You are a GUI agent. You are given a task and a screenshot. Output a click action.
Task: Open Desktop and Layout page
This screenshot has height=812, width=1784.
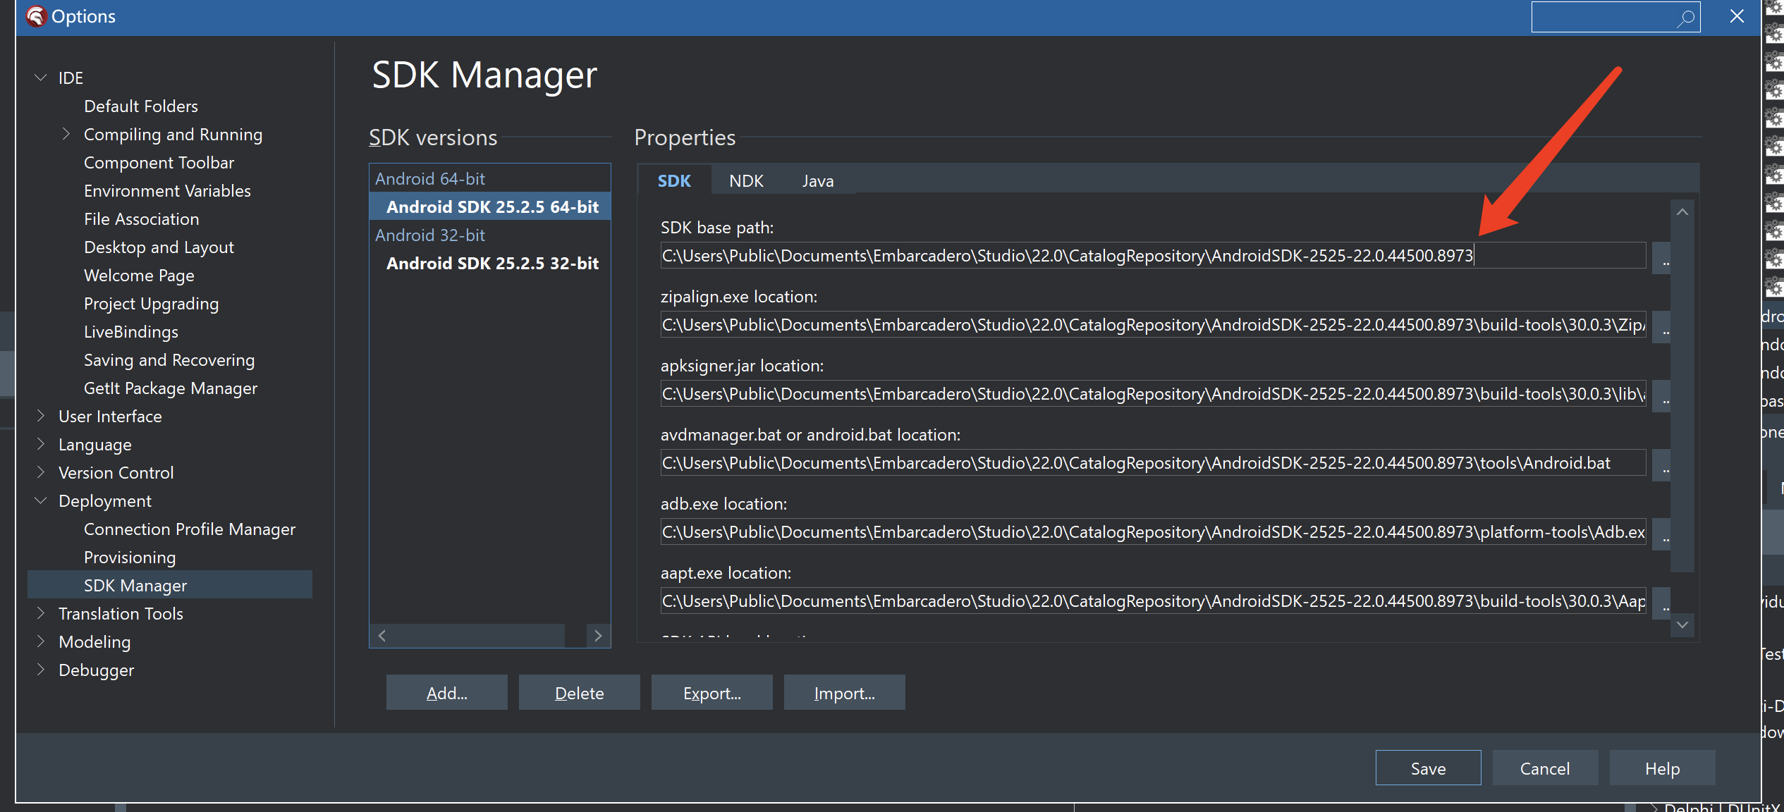(x=159, y=247)
